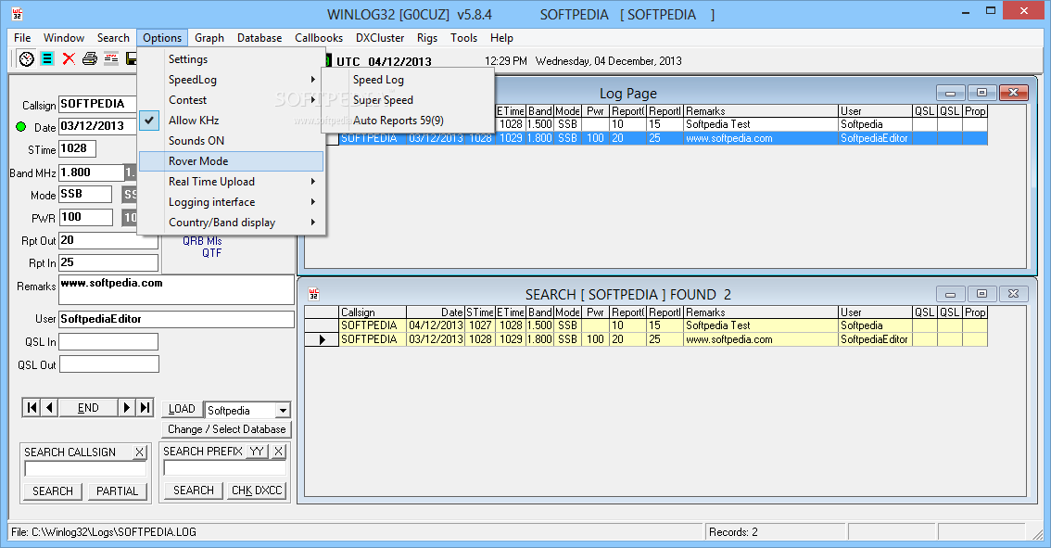Restore the SEARCH results window
Screen dimensions: 1051x548
coord(982,294)
